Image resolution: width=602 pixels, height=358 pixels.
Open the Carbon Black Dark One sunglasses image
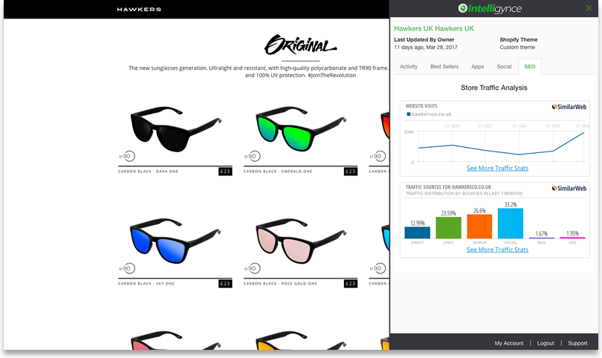tap(175, 128)
